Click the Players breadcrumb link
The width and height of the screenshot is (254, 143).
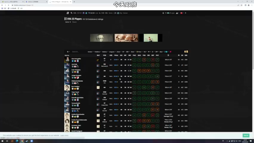point(74,22)
